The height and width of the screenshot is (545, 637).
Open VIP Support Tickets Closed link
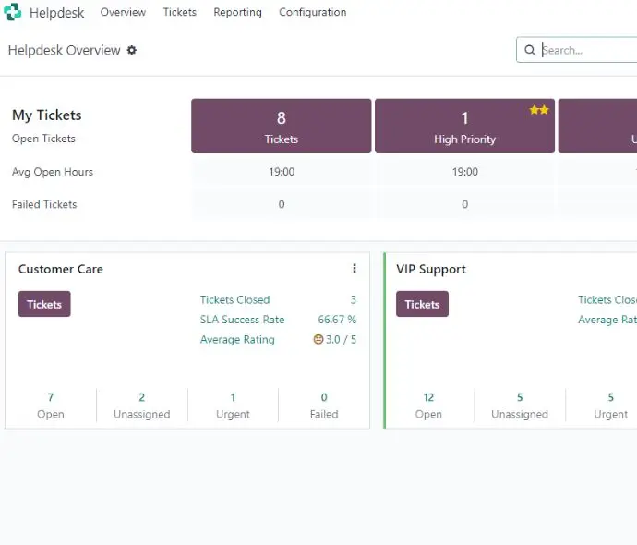(607, 300)
